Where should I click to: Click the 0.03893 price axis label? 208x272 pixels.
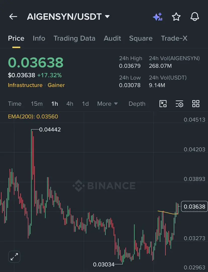tap(194, 179)
